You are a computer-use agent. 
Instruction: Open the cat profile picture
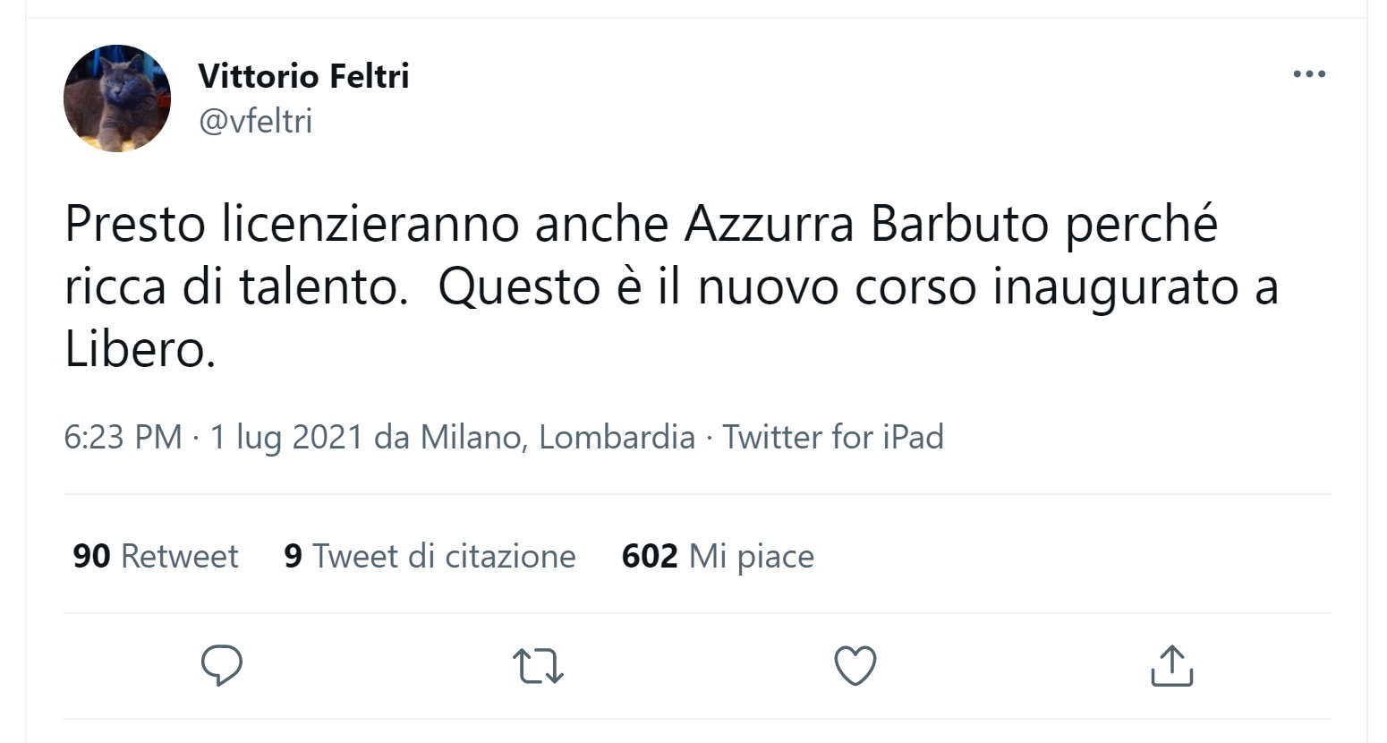(117, 98)
